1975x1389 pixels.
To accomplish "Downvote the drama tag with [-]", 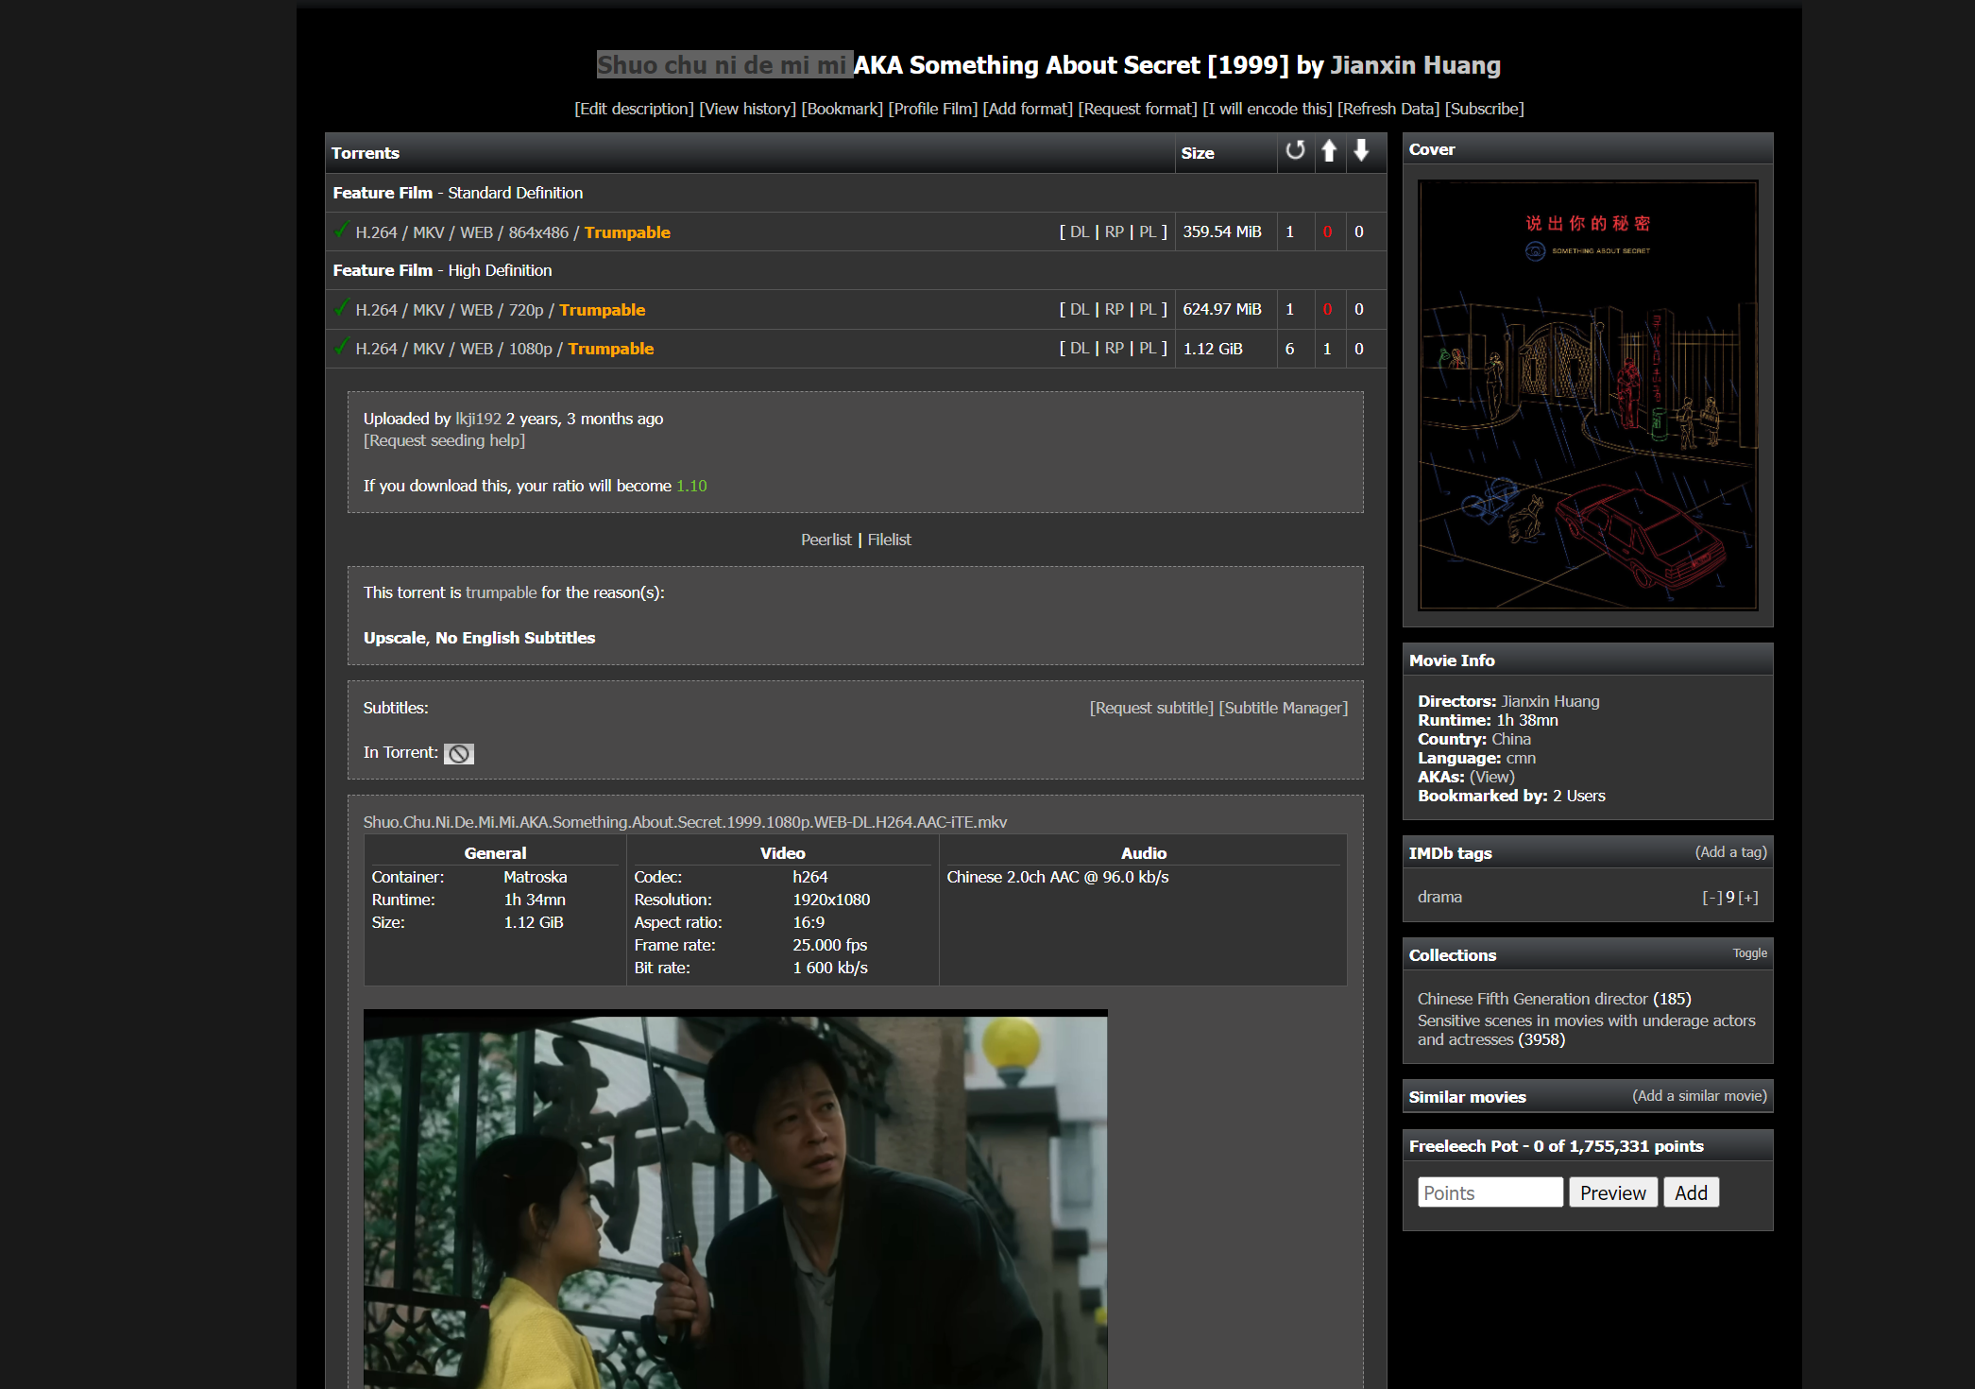I will pyautogui.click(x=1712, y=896).
